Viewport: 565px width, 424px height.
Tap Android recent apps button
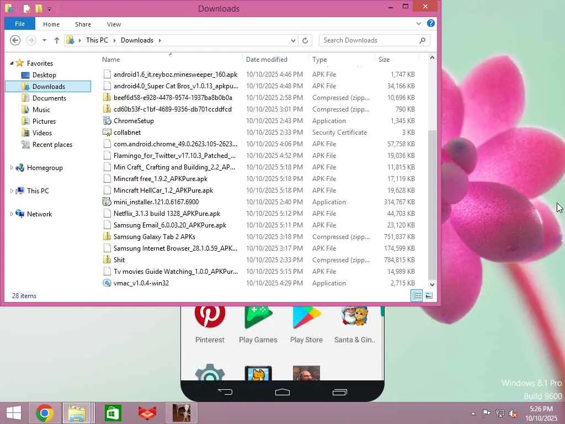[x=339, y=392]
